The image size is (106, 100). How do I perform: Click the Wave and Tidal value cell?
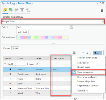point(26,88)
